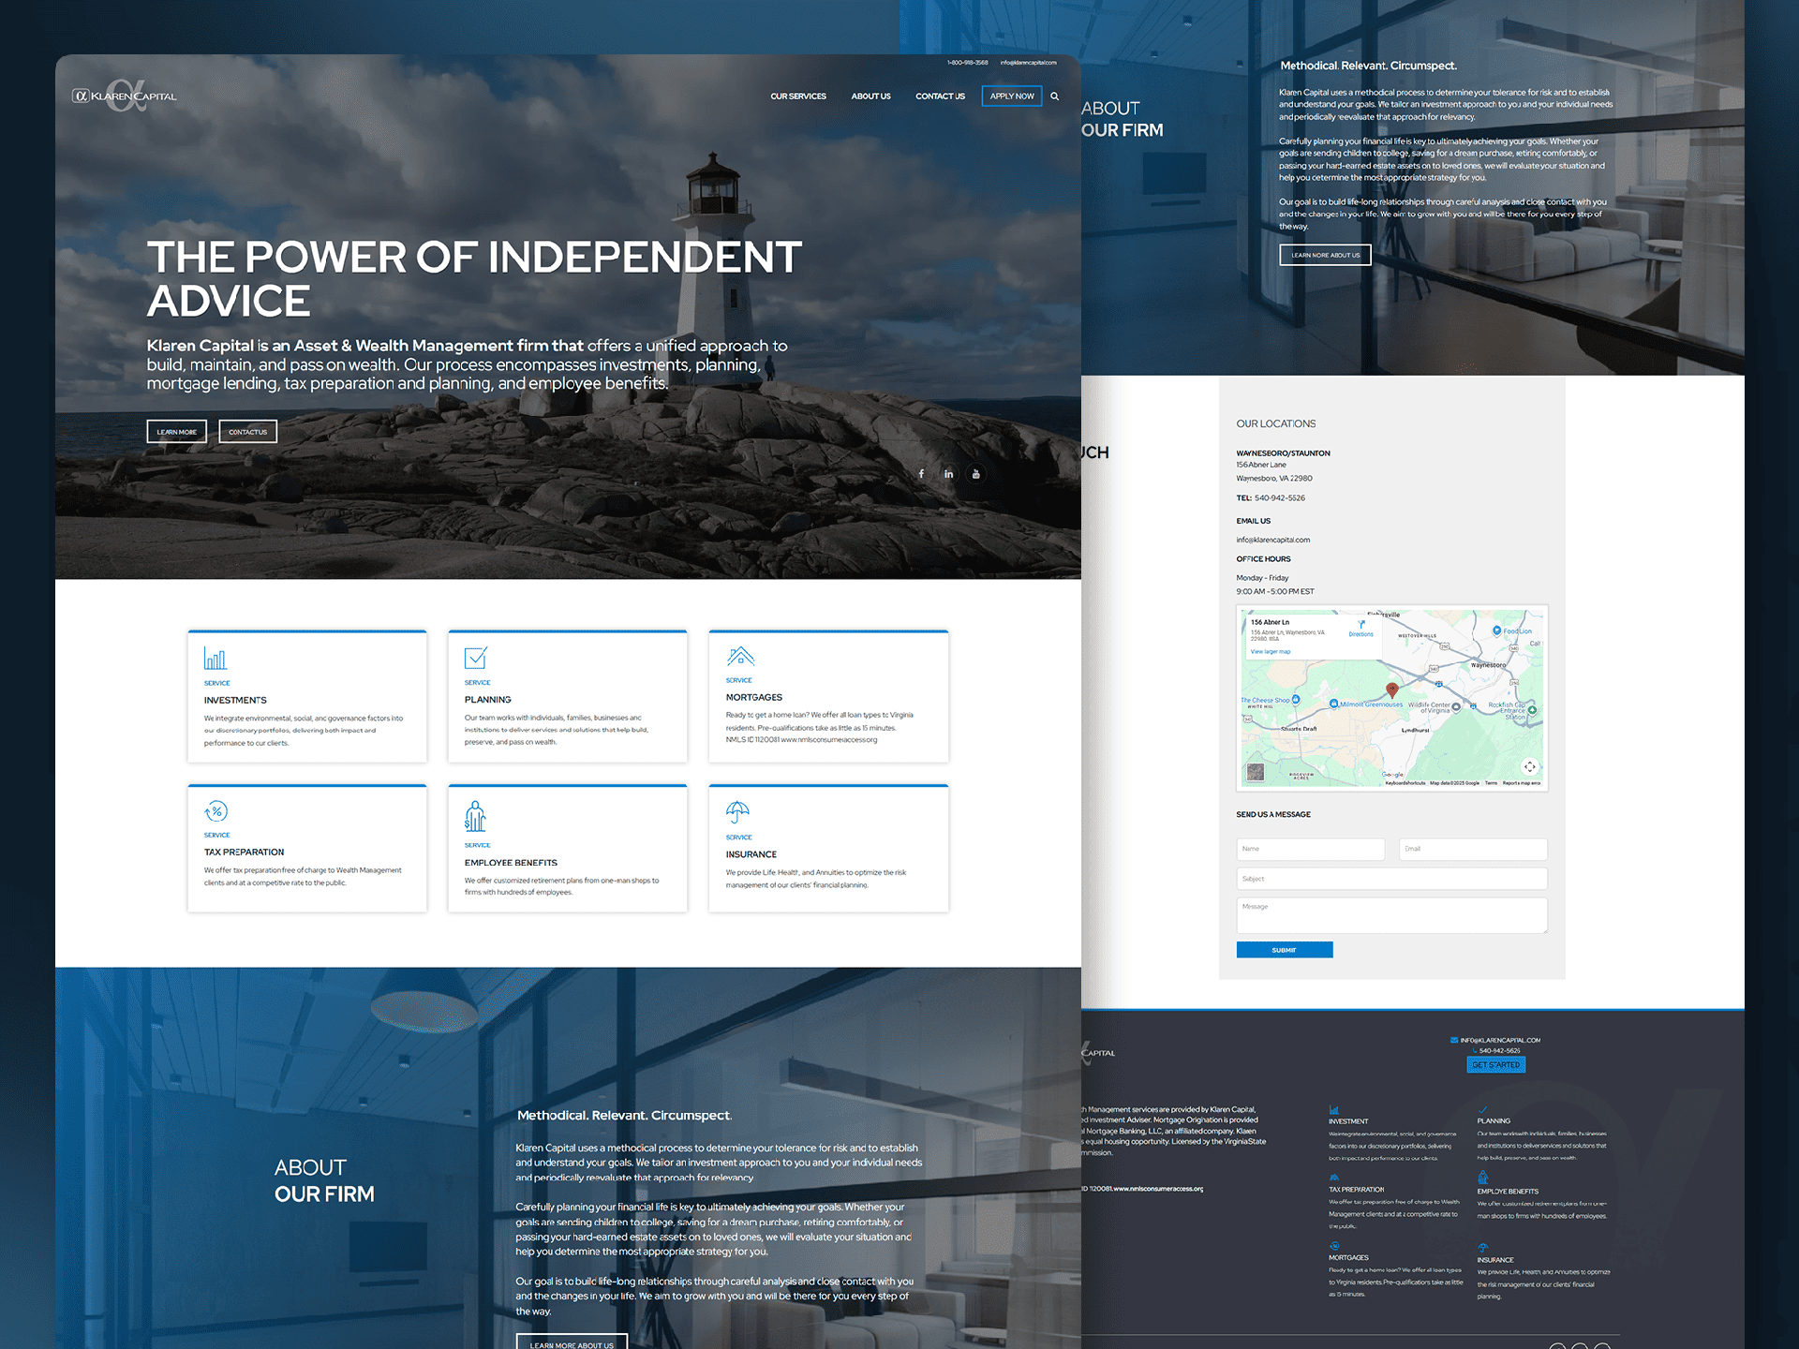Screen dimensions: 1799x1349
Task: Switch the map to satellite view thumbnail
Action: (1256, 773)
